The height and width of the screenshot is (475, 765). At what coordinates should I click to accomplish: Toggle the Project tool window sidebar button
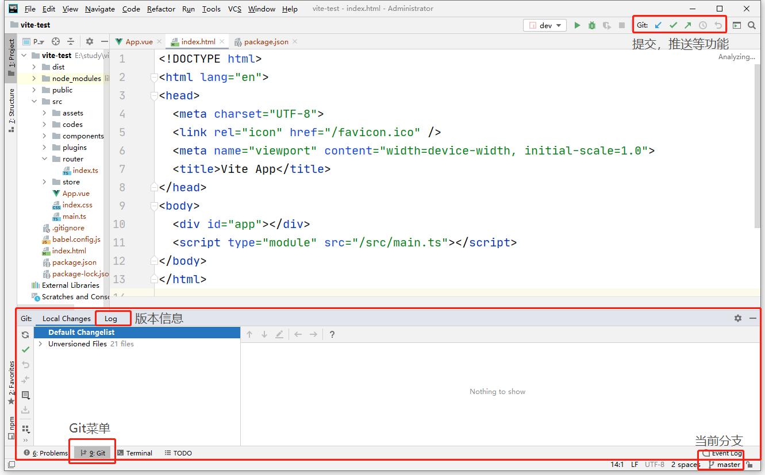pos(11,57)
